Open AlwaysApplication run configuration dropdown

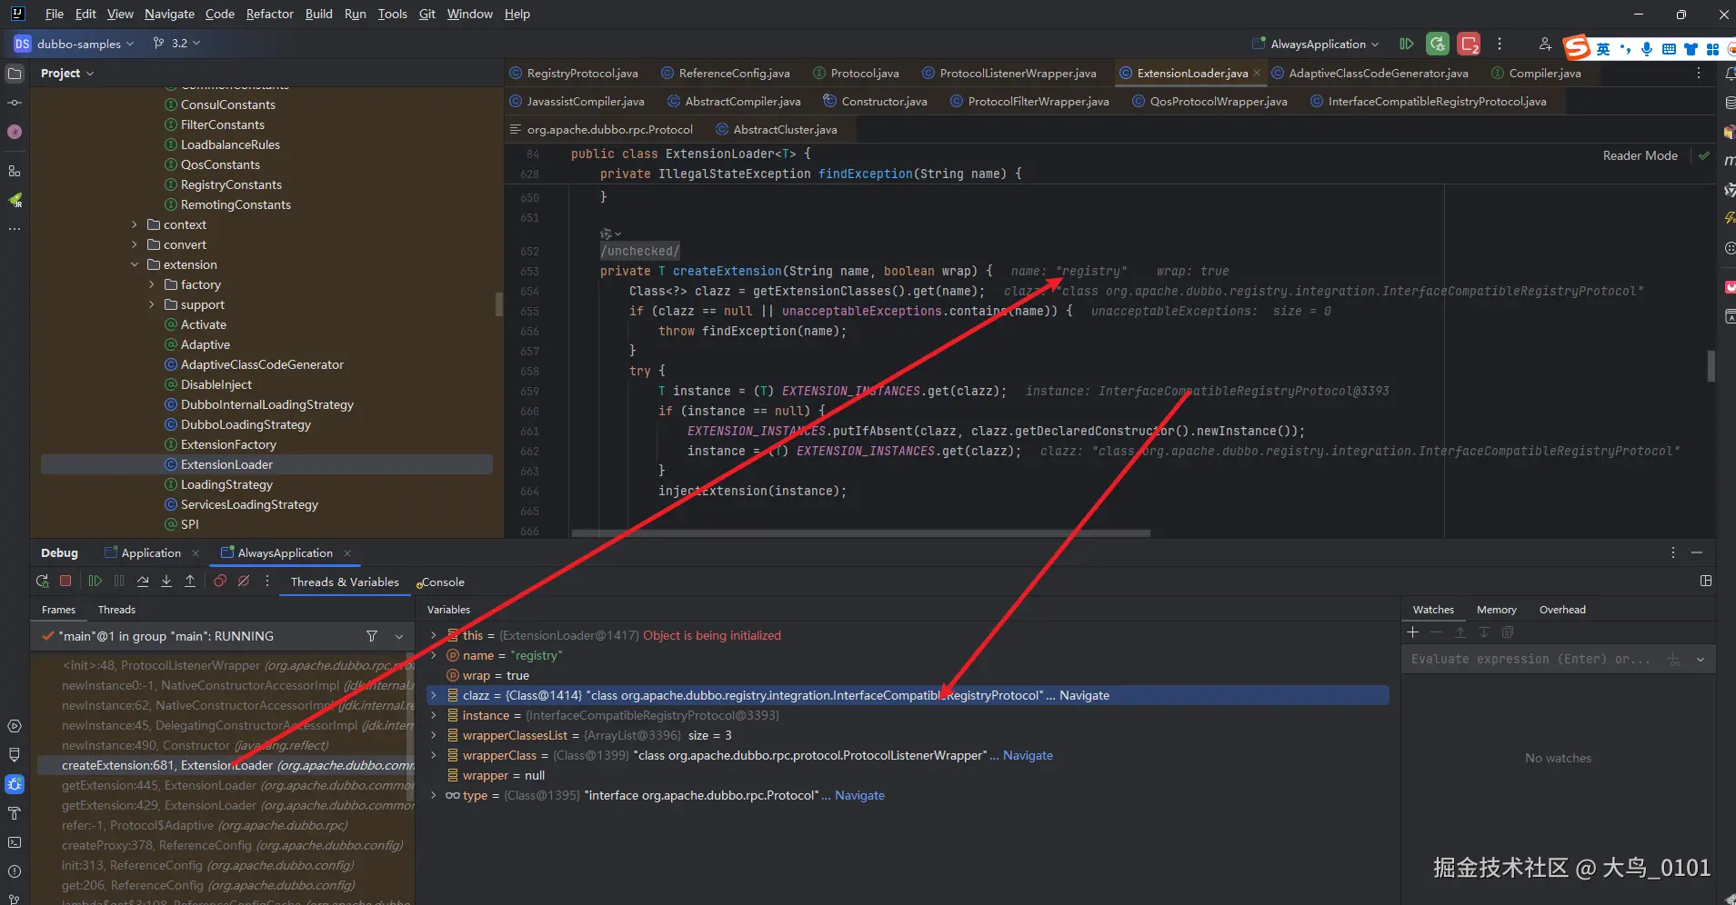pos(1316,44)
